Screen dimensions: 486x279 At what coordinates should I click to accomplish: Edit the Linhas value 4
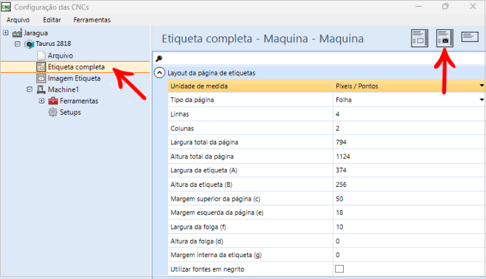(409, 114)
